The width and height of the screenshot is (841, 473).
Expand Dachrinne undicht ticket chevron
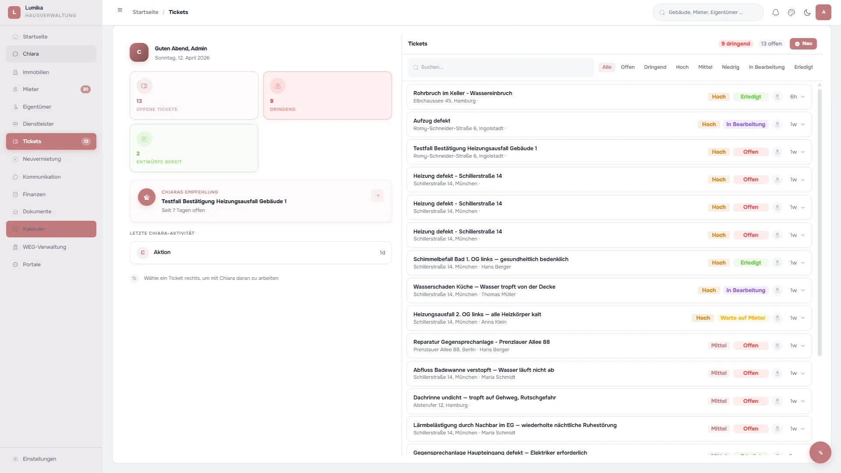click(x=803, y=401)
